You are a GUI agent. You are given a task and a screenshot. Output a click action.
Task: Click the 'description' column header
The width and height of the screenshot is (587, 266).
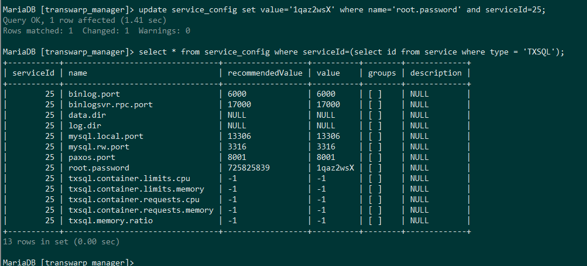click(436, 73)
